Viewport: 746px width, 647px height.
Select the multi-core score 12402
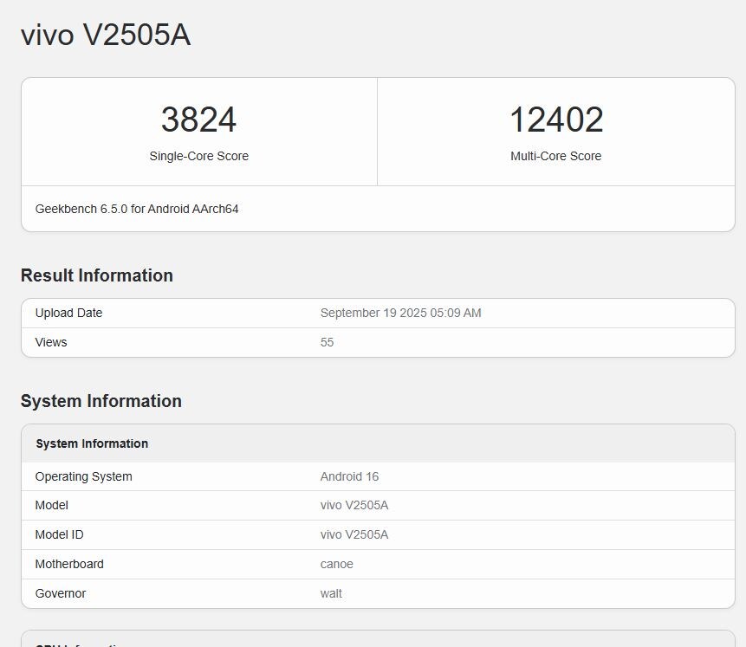[x=556, y=120]
